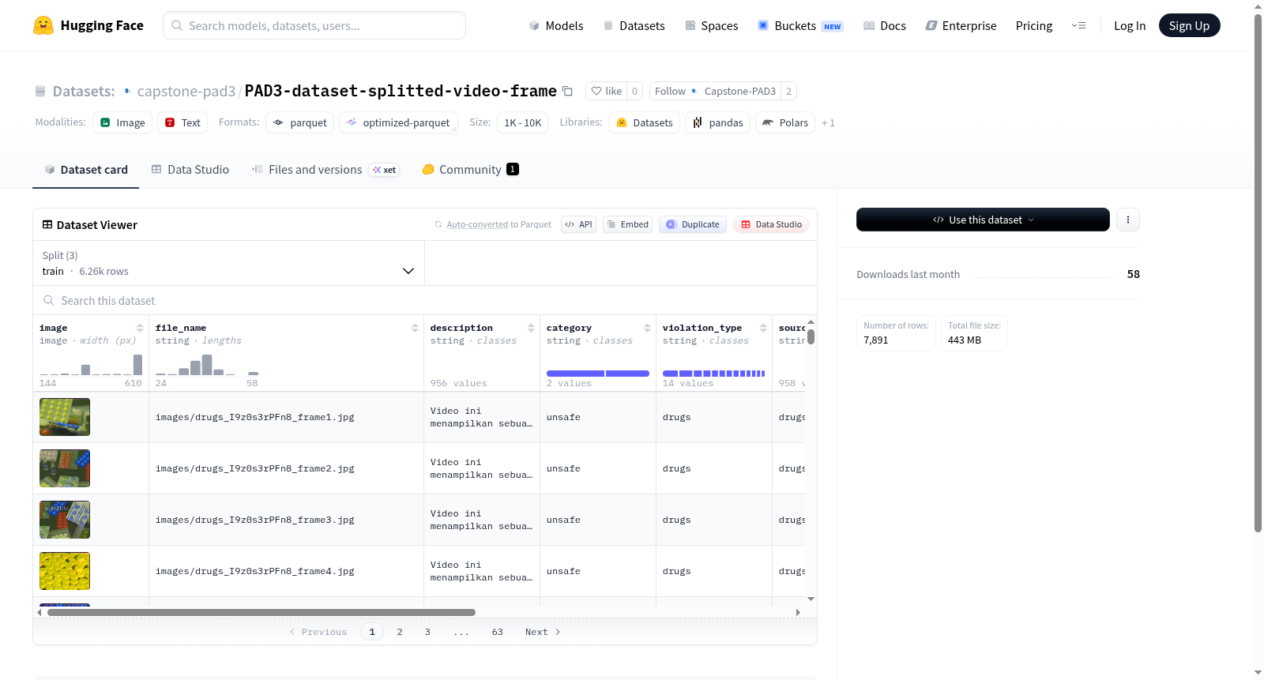The width and height of the screenshot is (1264, 680).
Task: Click the sort icon on the image column
Action: tap(140, 328)
